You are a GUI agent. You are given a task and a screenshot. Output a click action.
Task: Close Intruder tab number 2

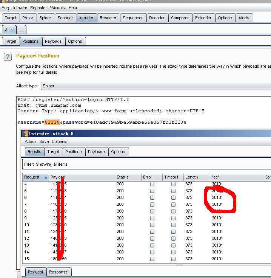pos(11,30)
